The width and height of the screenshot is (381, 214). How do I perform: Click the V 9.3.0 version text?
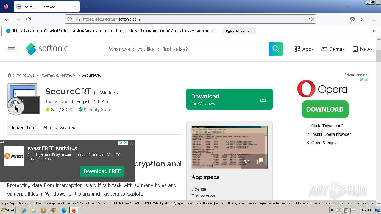click(x=101, y=102)
